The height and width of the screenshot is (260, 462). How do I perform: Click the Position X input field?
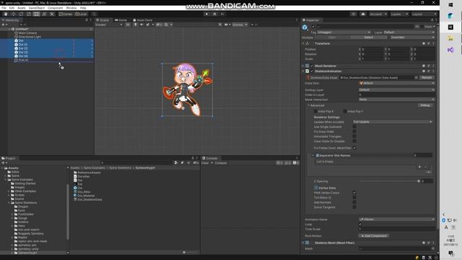(372, 49)
